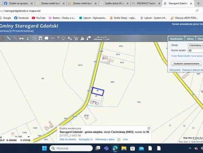This screenshot has width=203, height=153.
Task: Open Google bookmark
Action: [6, 18]
